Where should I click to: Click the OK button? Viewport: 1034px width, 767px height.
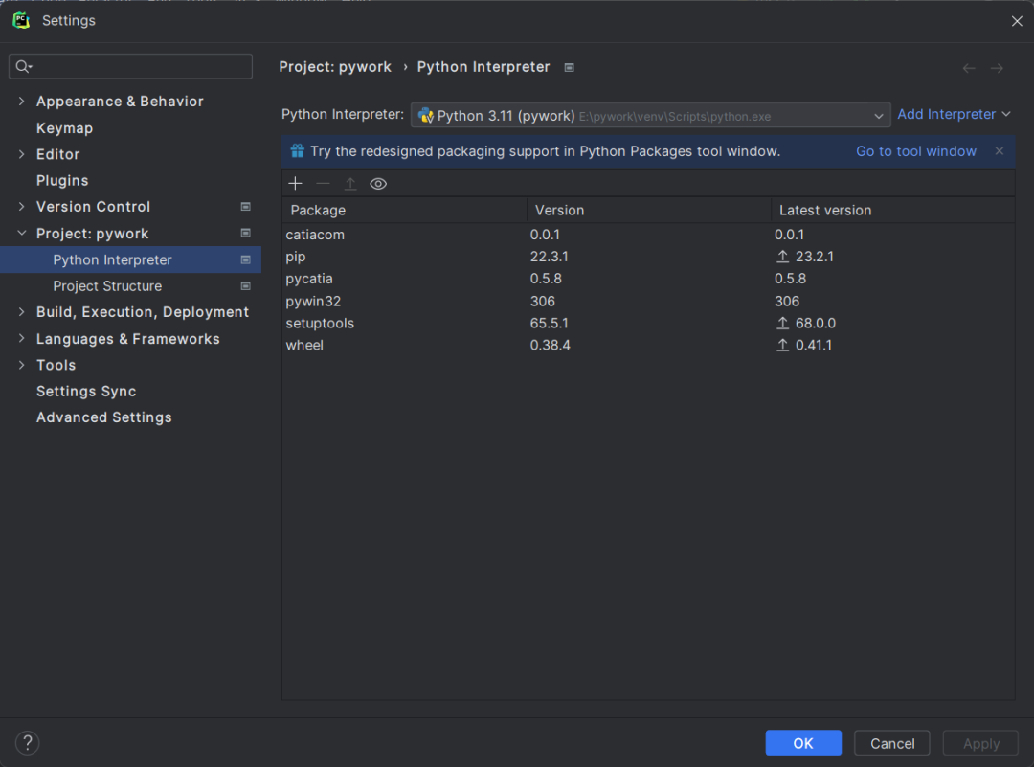point(803,743)
